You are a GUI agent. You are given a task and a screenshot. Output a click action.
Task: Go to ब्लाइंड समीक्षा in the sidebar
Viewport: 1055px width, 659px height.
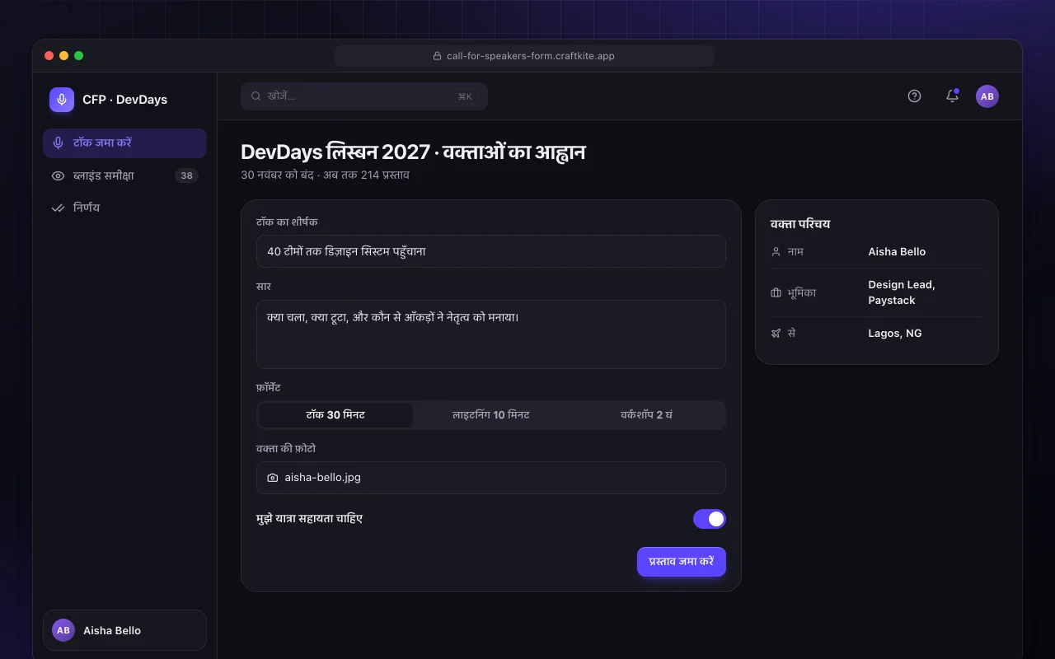pos(124,175)
